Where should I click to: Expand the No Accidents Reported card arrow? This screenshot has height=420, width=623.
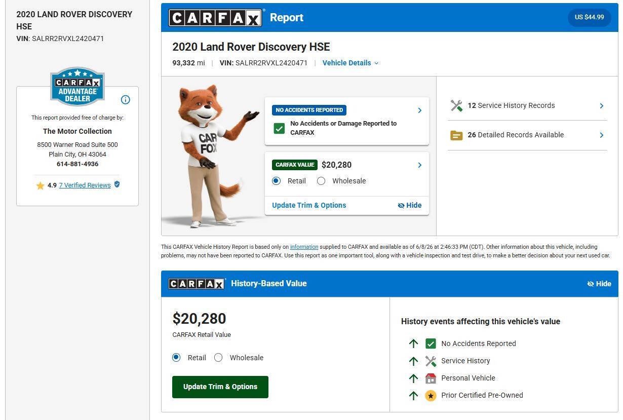tap(419, 110)
